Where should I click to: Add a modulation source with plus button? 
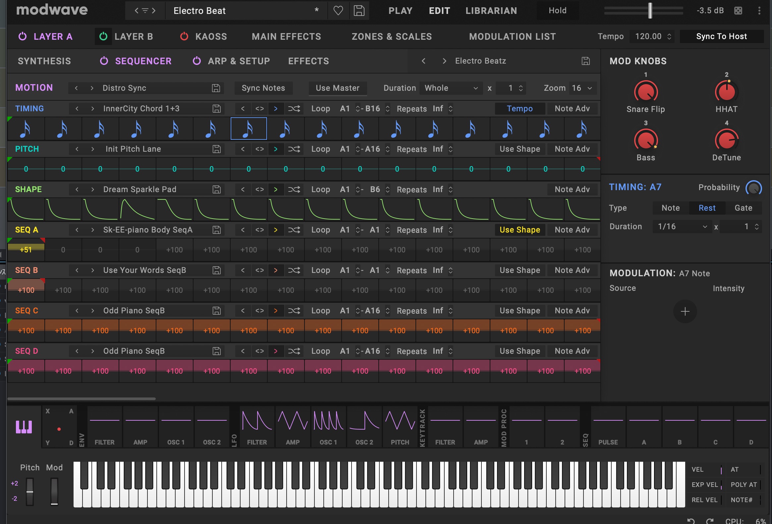click(685, 311)
